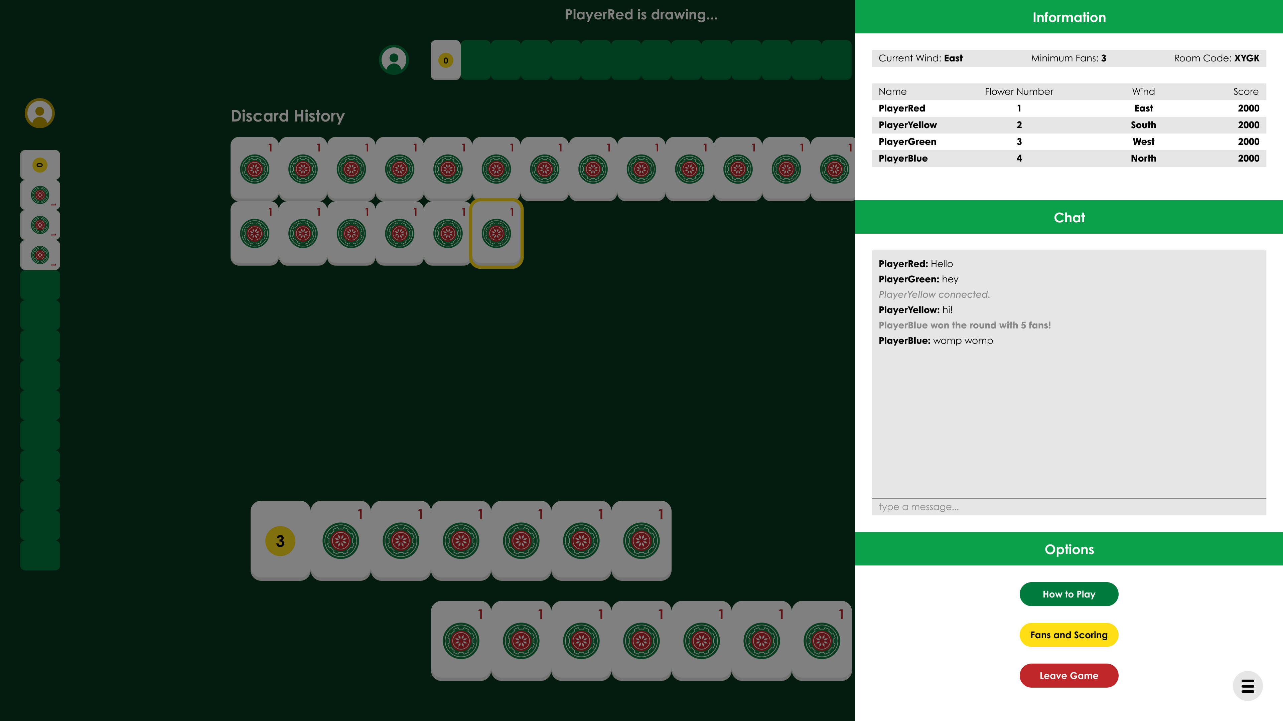The width and height of the screenshot is (1283, 721).
Task: Click the yellow 3 flower counter tile
Action: coord(280,540)
